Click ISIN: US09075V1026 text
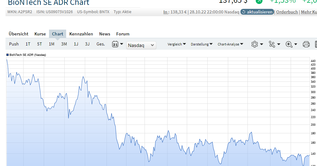Screen dimensions: 317x166 [55, 12]
